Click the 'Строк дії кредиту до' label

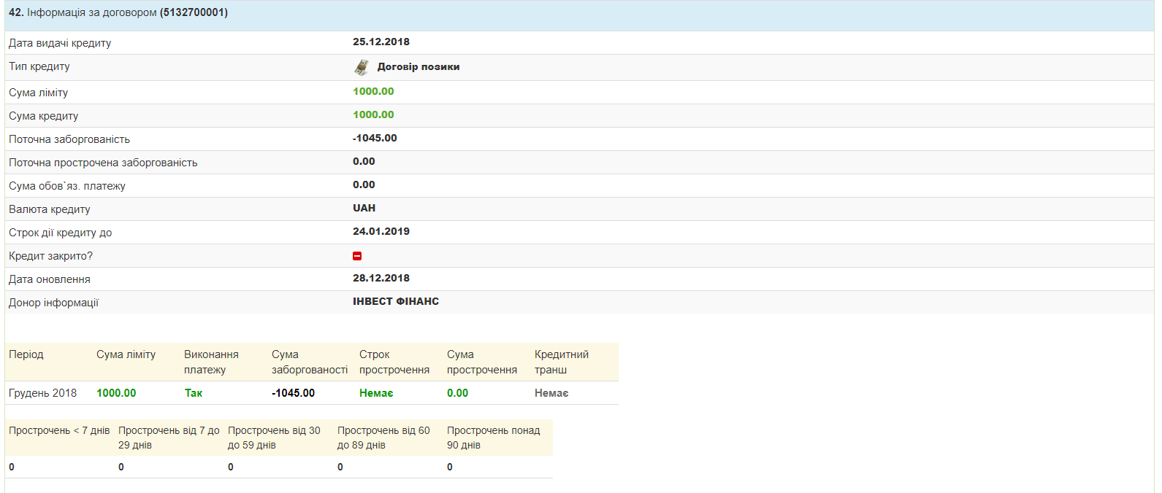pos(61,233)
